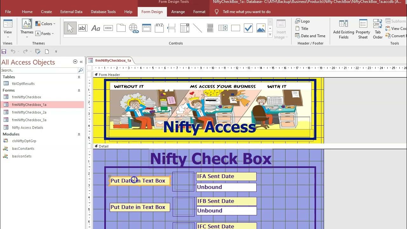This screenshot has height=229, width=407.
Task: Choose the Check Box control
Action: [x=248, y=28]
